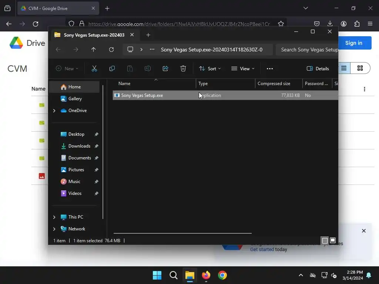Open the Sort dropdown
The height and width of the screenshot is (284, 379).
coord(210,68)
